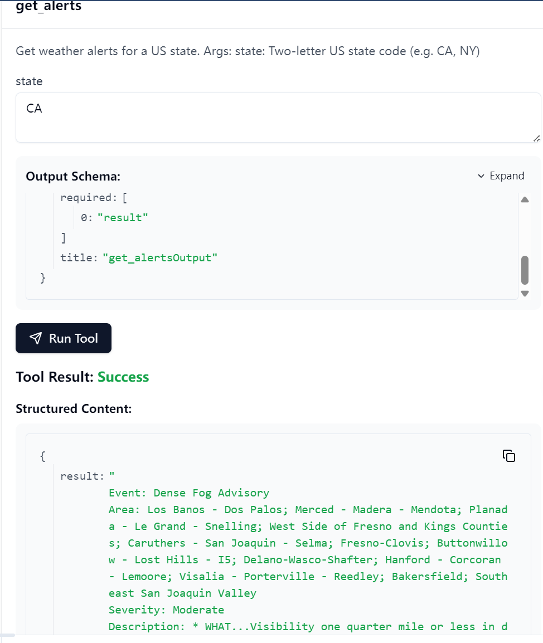Click the "result" key in Structured Content
This screenshot has width=543, height=643.
pos(81,476)
